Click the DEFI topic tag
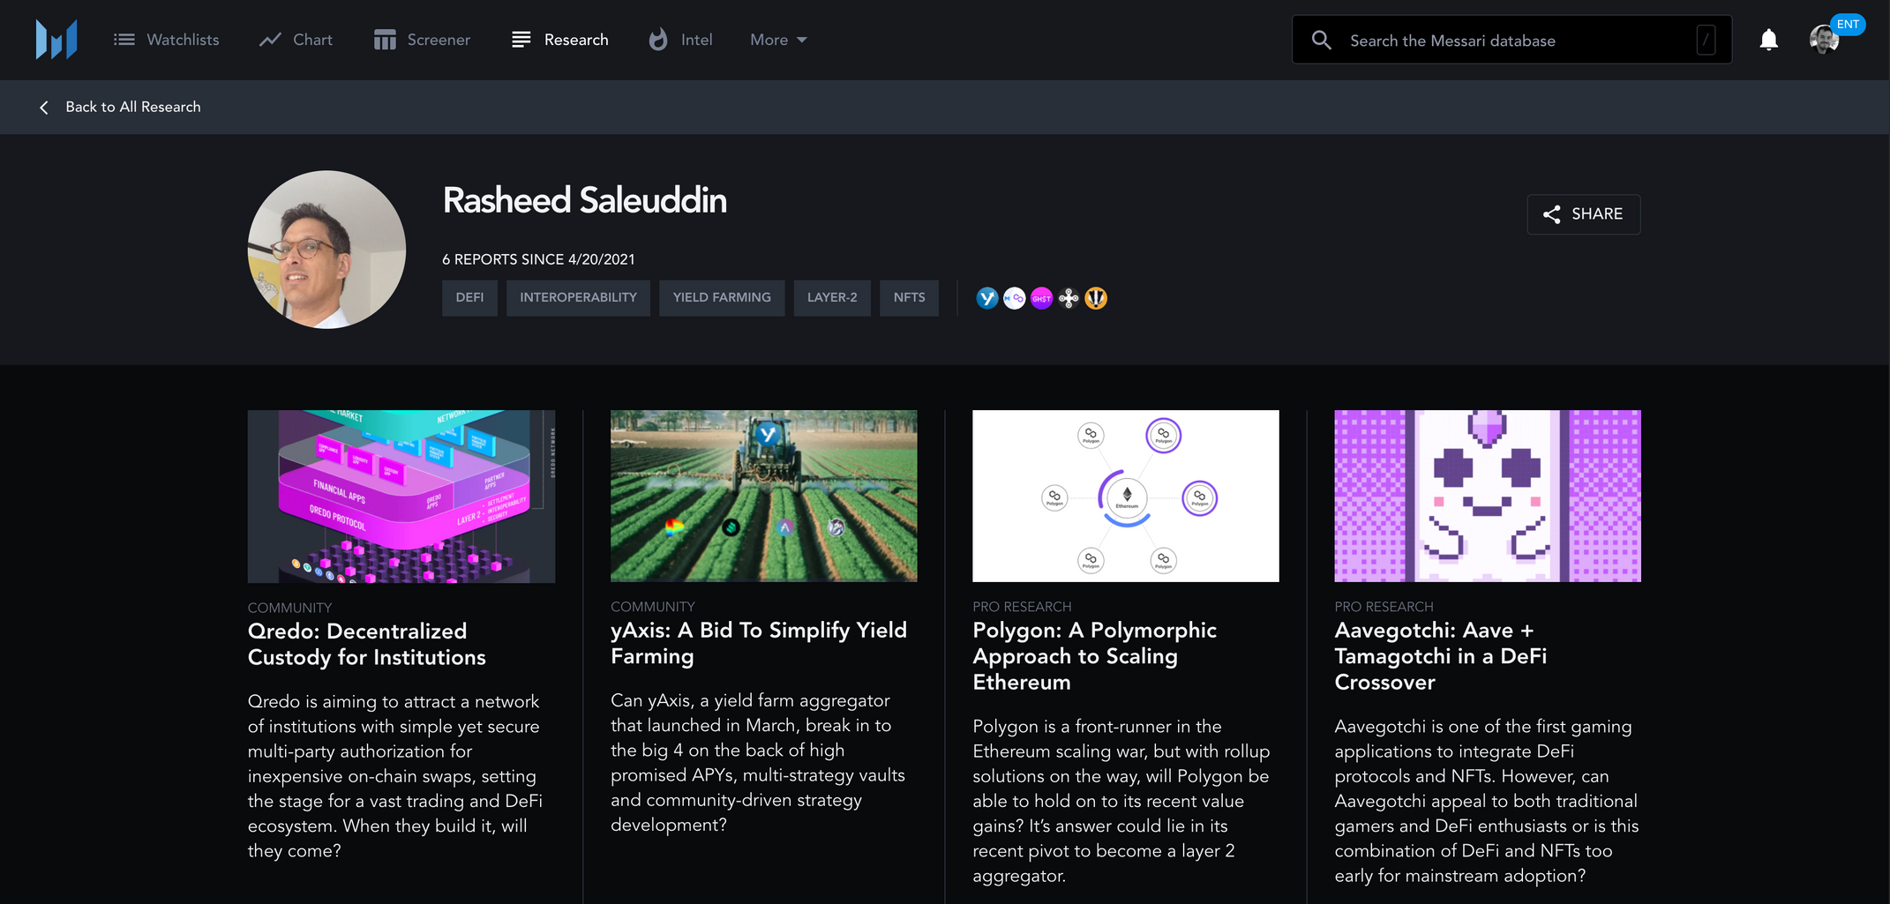Screen dimensions: 1890x904 [x=469, y=298]
